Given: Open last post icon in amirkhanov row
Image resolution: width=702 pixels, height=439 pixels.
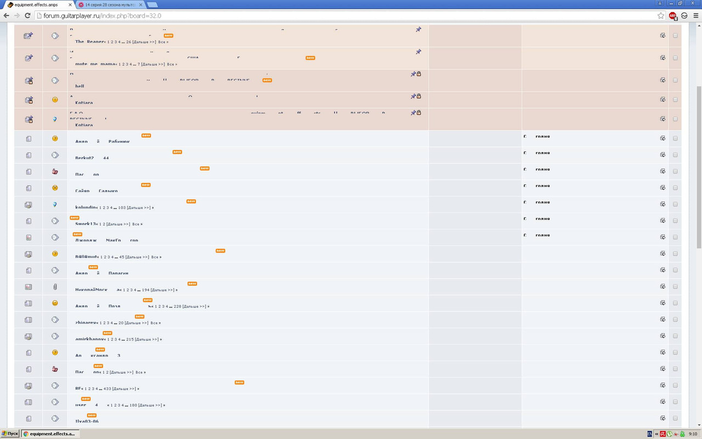Looking at the screenshot, I should [663, 336].
